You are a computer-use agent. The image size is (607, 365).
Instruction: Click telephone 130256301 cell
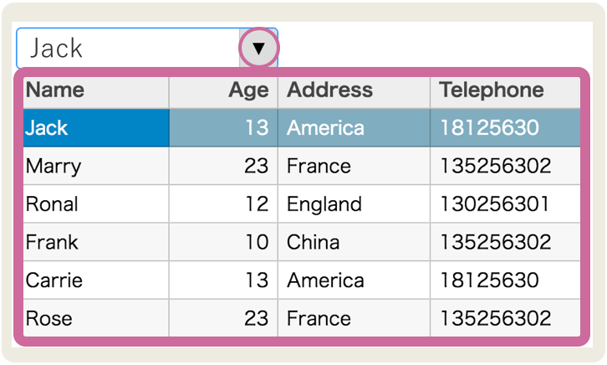coord(505,203)
